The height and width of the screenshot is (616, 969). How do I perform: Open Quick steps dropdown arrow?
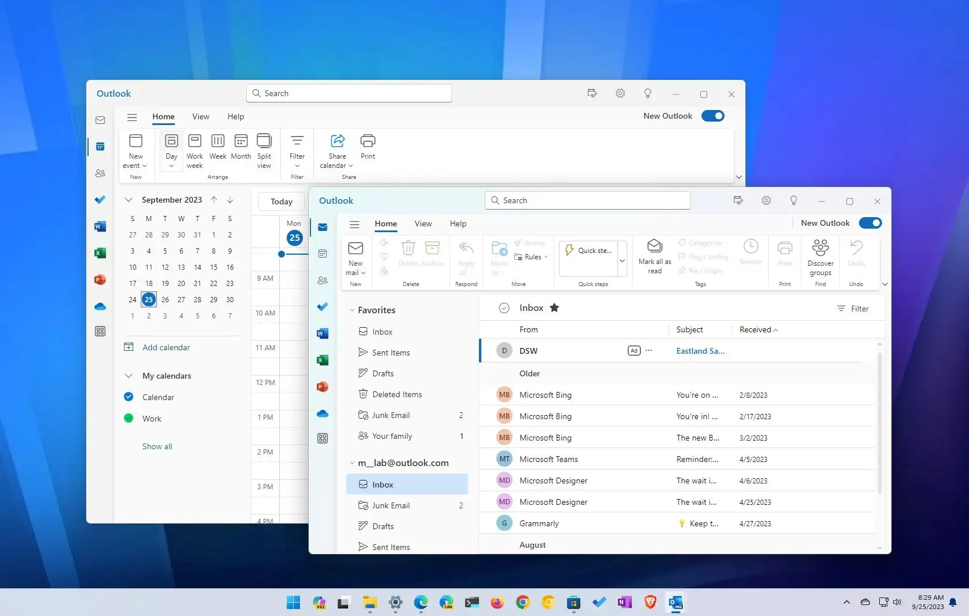(622, 260)
